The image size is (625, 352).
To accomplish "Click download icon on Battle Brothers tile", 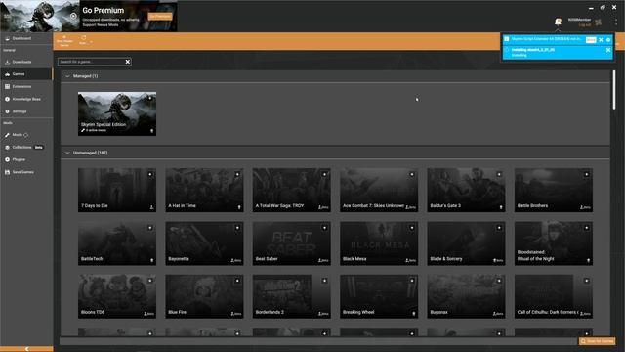I will (585, 207).
